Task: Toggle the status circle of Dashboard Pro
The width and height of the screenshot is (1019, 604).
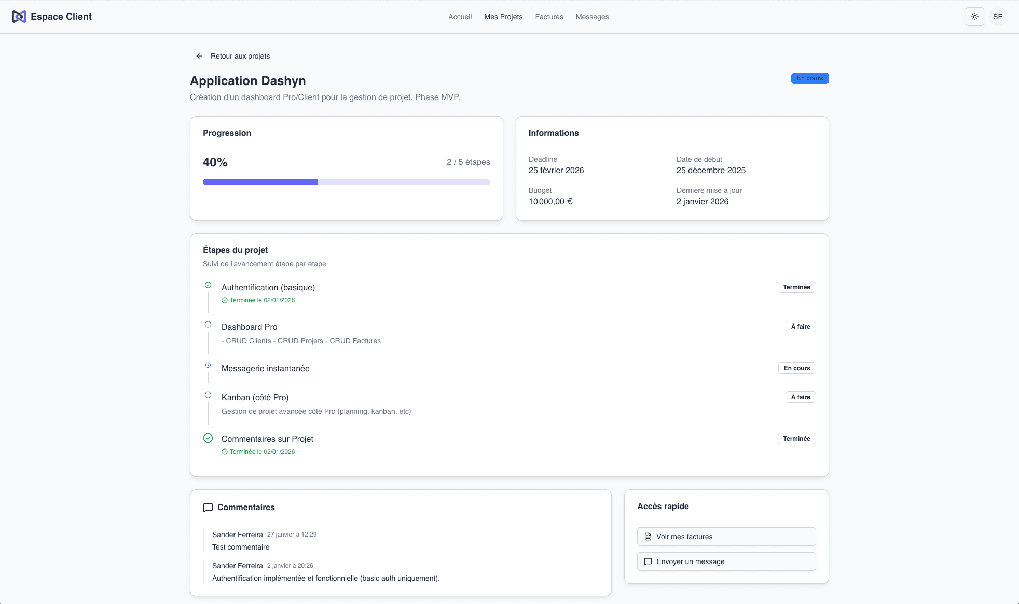Action: click(208, 324)
